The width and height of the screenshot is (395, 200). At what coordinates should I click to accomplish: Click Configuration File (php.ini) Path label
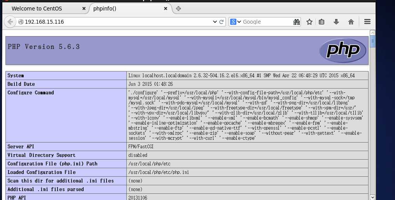pyautogui.click(x=52, y=163)
